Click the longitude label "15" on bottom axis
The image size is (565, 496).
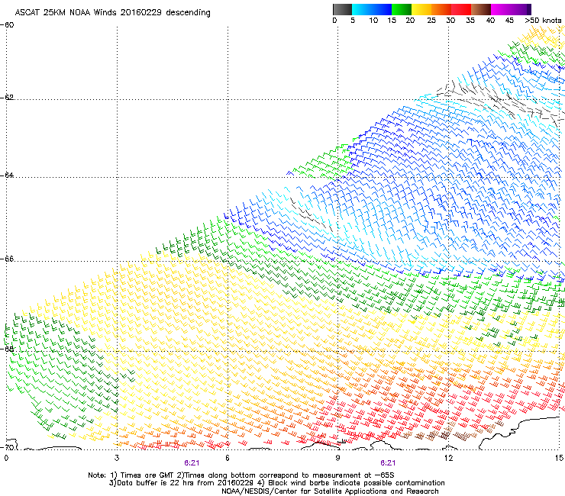(x=559, y=458)
